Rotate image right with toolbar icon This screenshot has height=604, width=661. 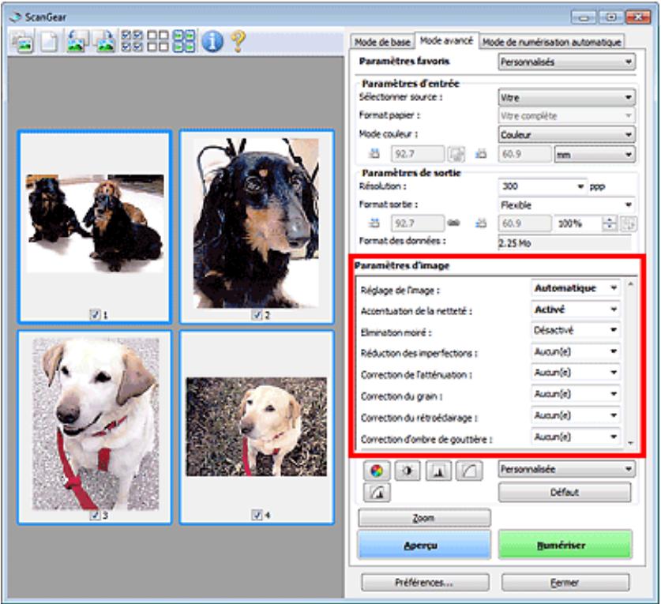point(103,42)
